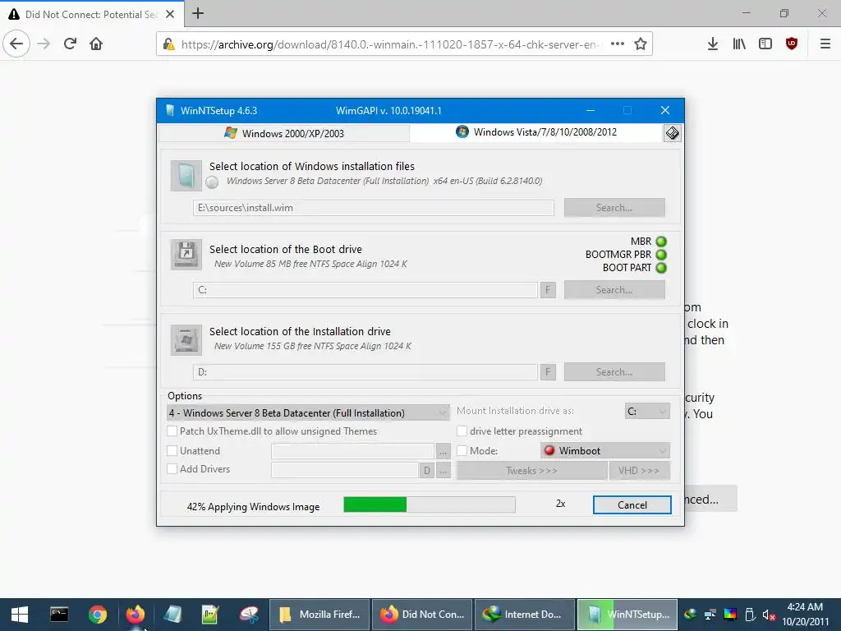
Task: Open Mount Installation drive letter dropdown
Action: pyautogui.click(x=647, y=411)
